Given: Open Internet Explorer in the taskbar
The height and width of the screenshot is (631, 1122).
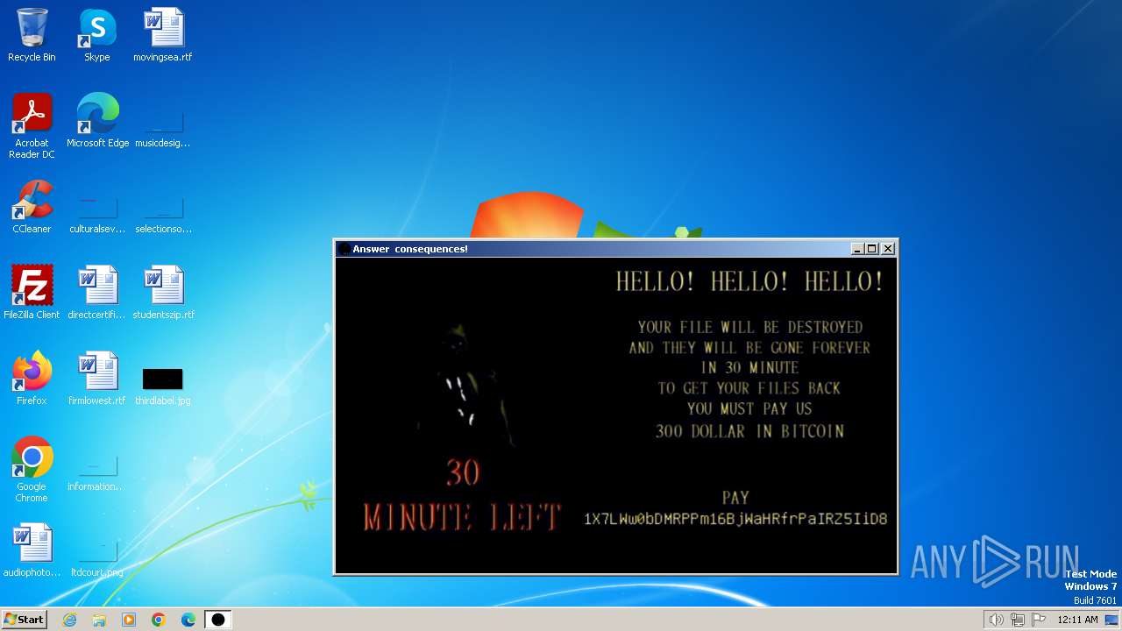Looking at the screenshot, I should click(69, 620).
